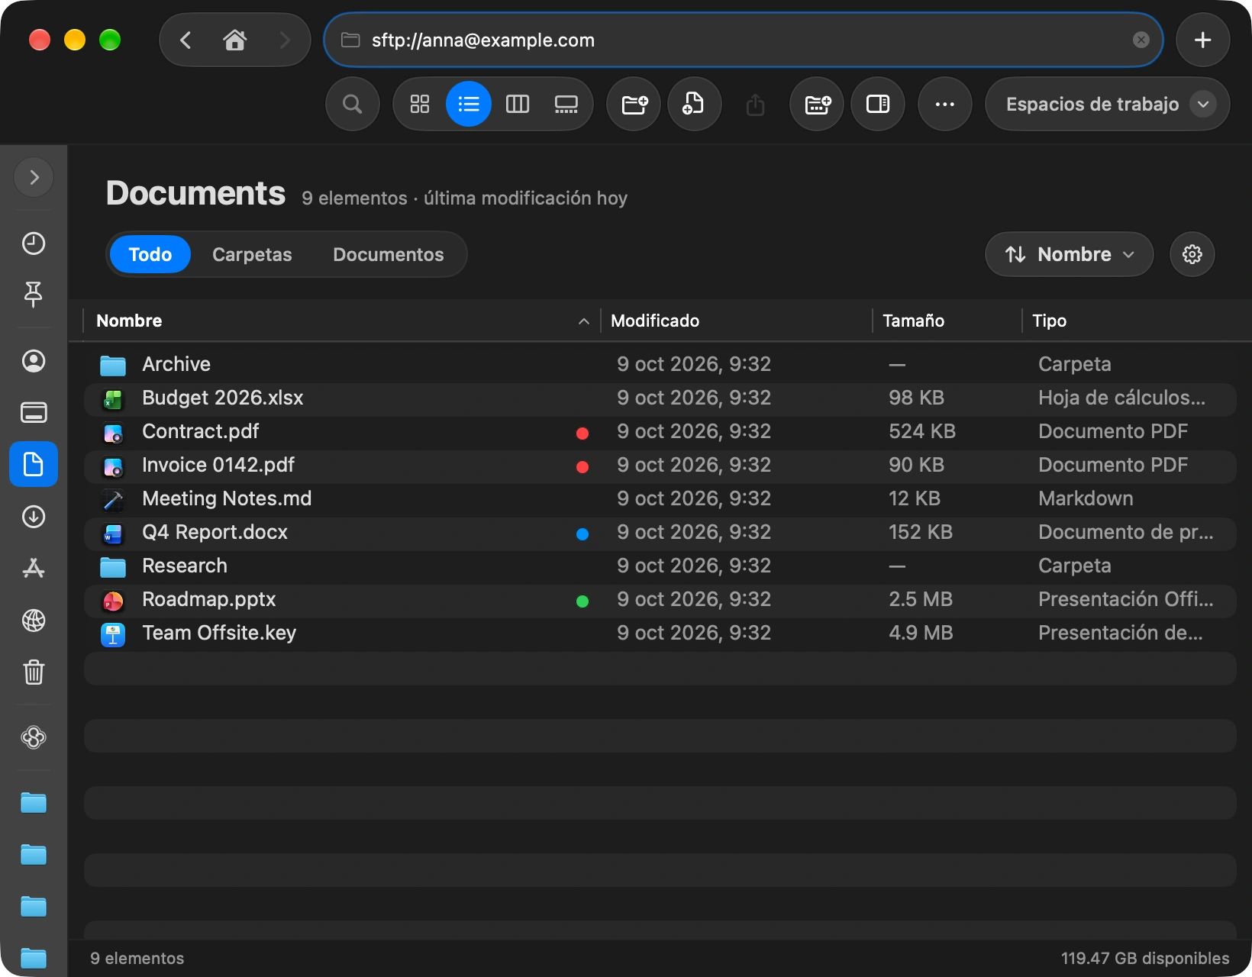
Task: Click the share toolbar icon
Action: pos(755,104)
